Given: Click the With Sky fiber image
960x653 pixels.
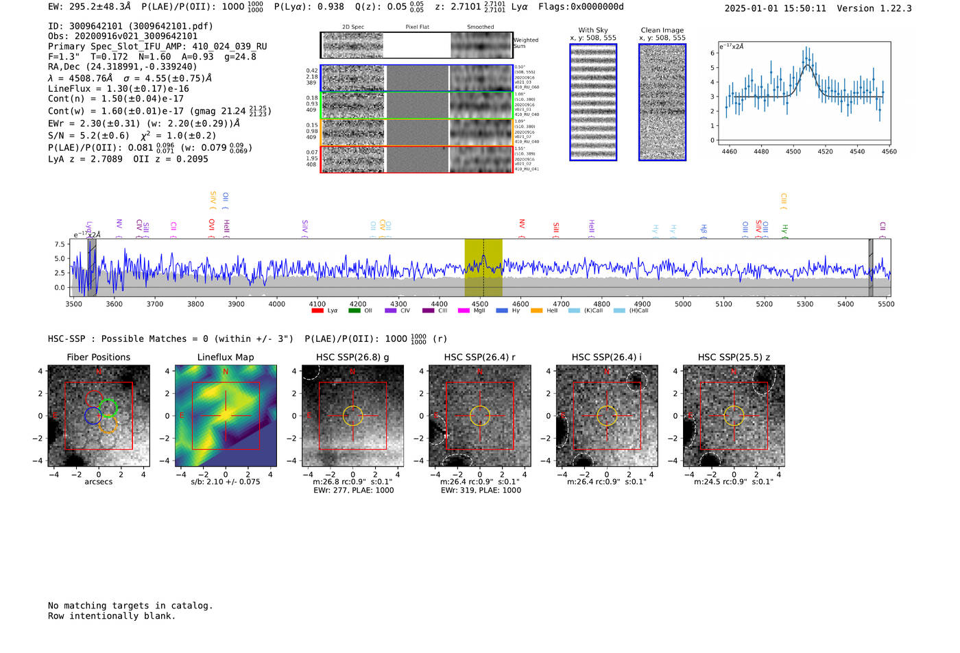Looking at the screenshot, I should [593, 102].
